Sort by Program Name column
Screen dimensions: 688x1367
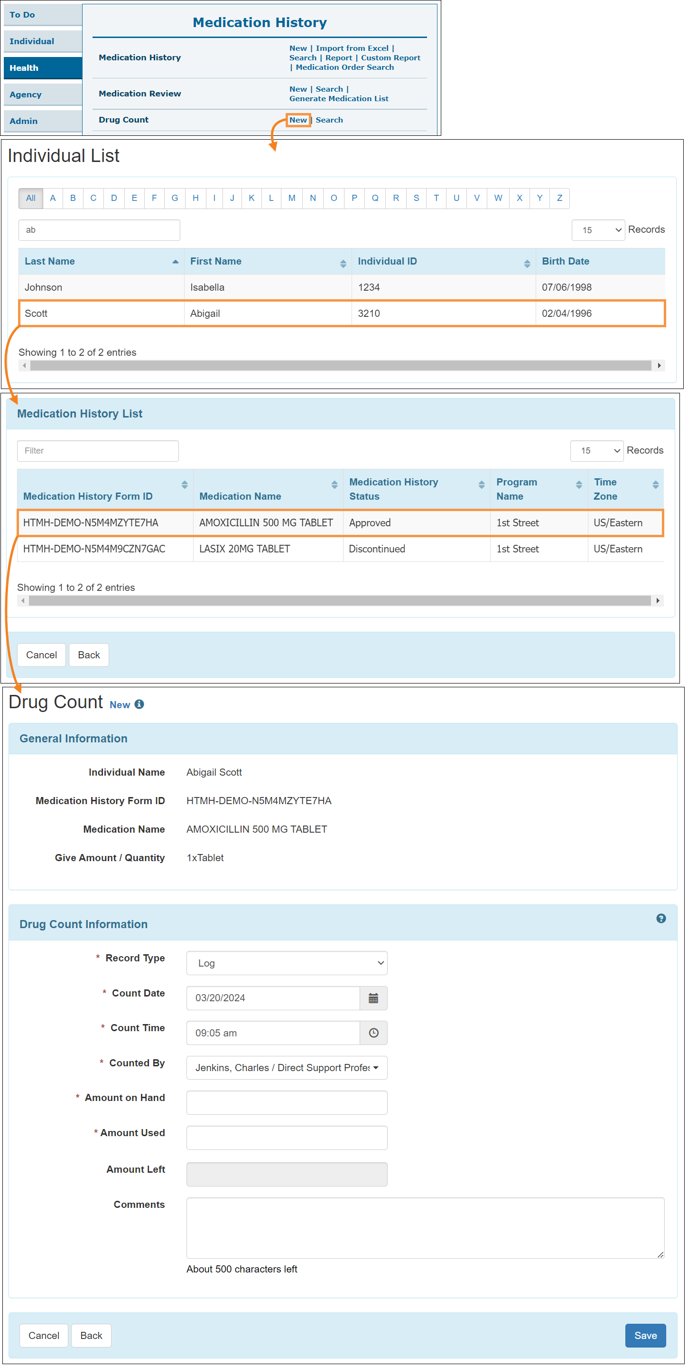[539, 489]
